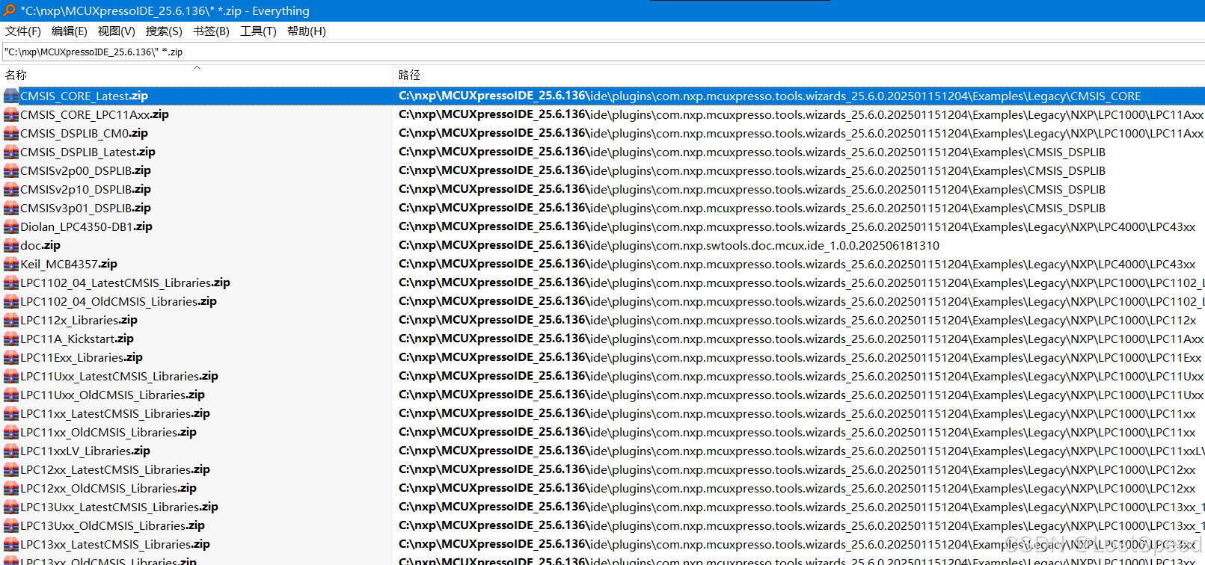Select the file name LPC13xx_LatestCMSIS_Libraries.zip
Viewport: 1205px width, 565px height.
point(115,545)
